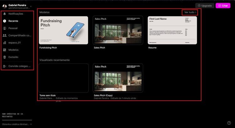Open Resume template thumbnail
The width and height of the screenshot is (235, 128).
click(x=172, y=30)
